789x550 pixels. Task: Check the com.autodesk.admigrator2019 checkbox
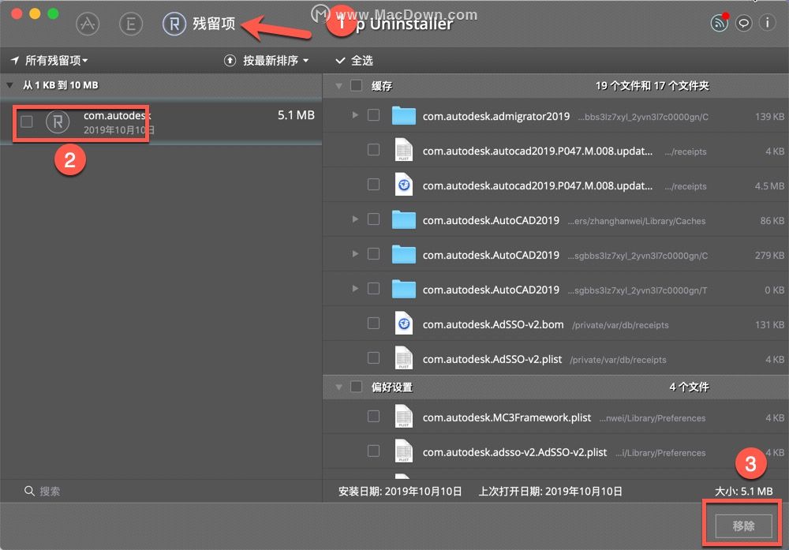(x=373, y=115)
